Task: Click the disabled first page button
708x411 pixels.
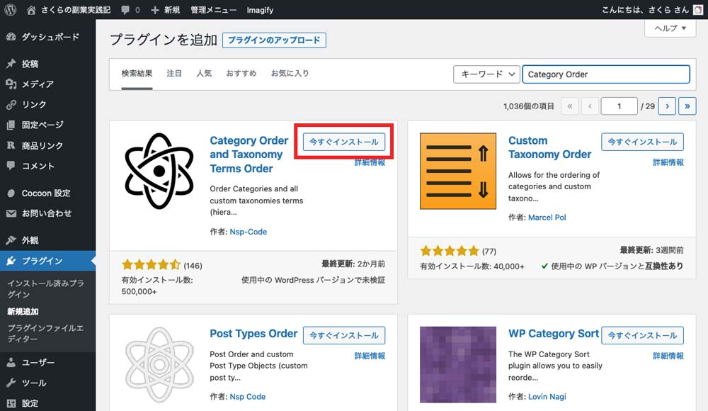Action: (x=570, y=106)
